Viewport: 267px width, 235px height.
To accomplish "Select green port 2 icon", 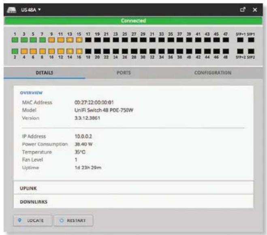I will (x=15, y=51).
